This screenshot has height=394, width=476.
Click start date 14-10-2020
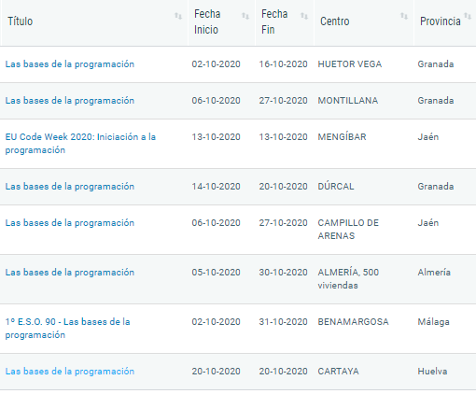(x=216, y=187)
